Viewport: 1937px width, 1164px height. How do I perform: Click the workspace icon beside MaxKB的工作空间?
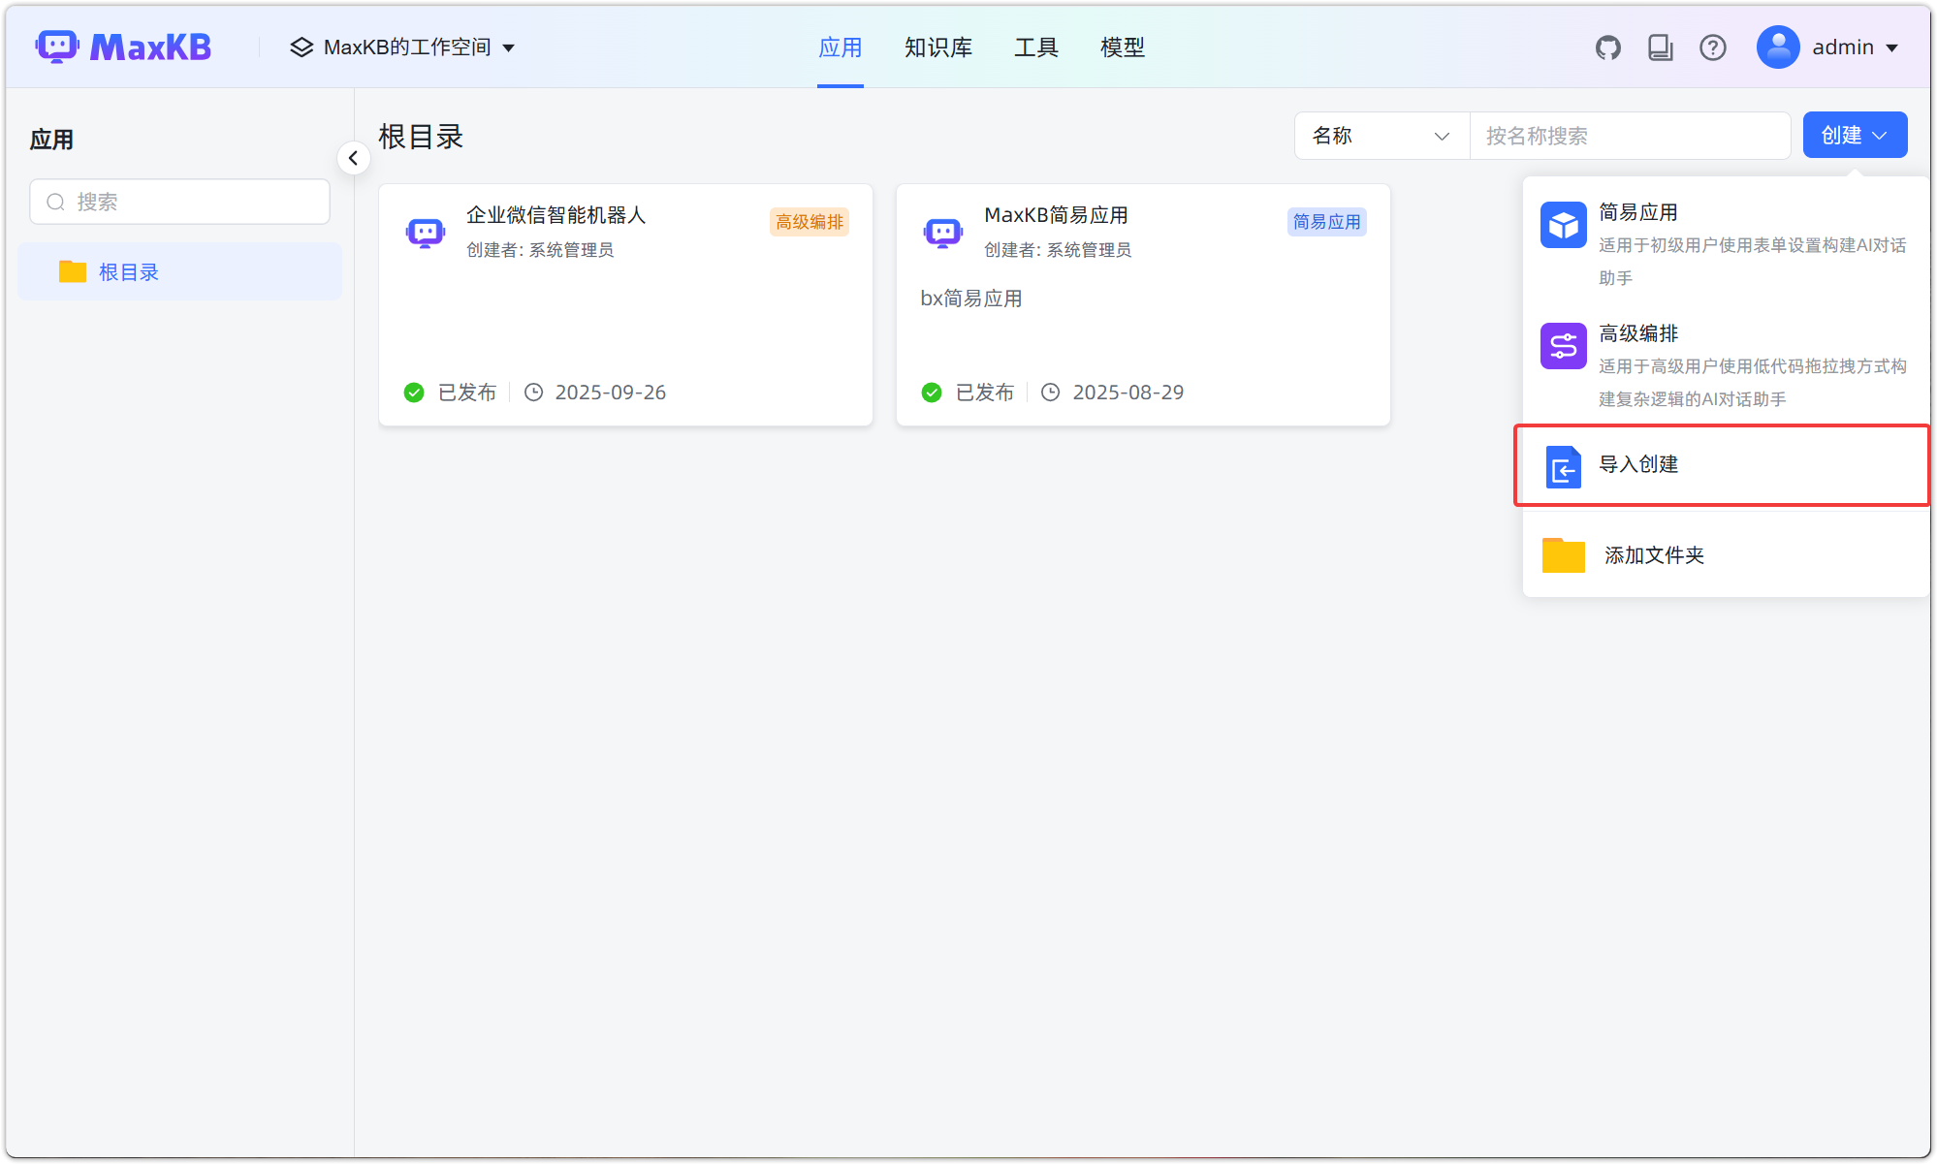point(301,47)
